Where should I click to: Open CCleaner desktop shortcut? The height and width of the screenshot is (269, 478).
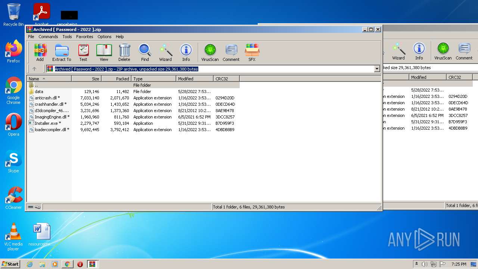13,198
